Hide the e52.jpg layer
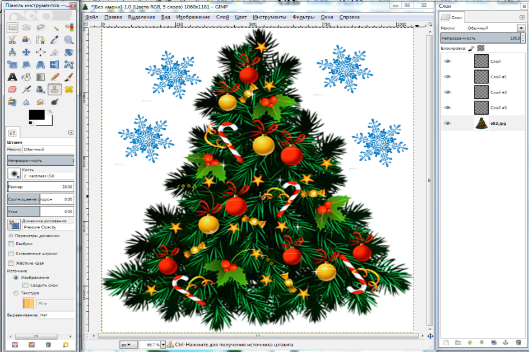This screenshot has height=352, width=529. (447, 124)
